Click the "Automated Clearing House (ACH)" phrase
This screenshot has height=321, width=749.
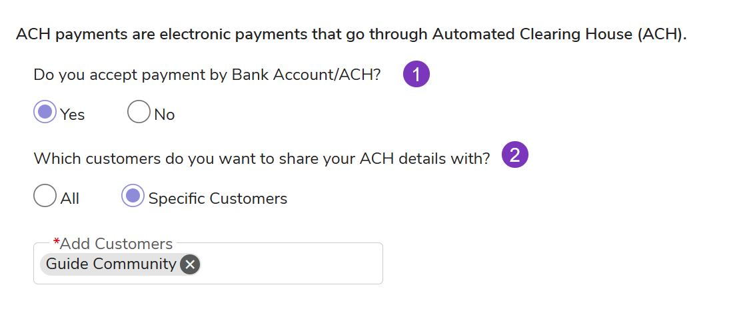coord(558,34)
